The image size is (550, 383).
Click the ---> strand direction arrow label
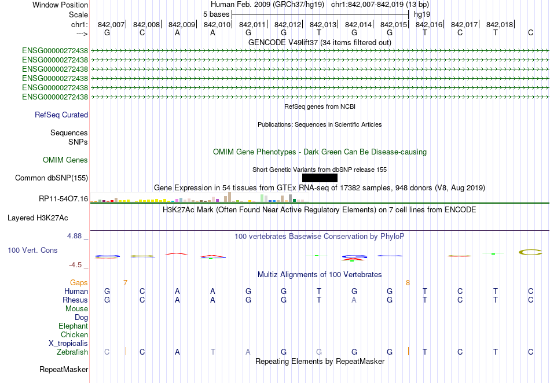(82, 34)
